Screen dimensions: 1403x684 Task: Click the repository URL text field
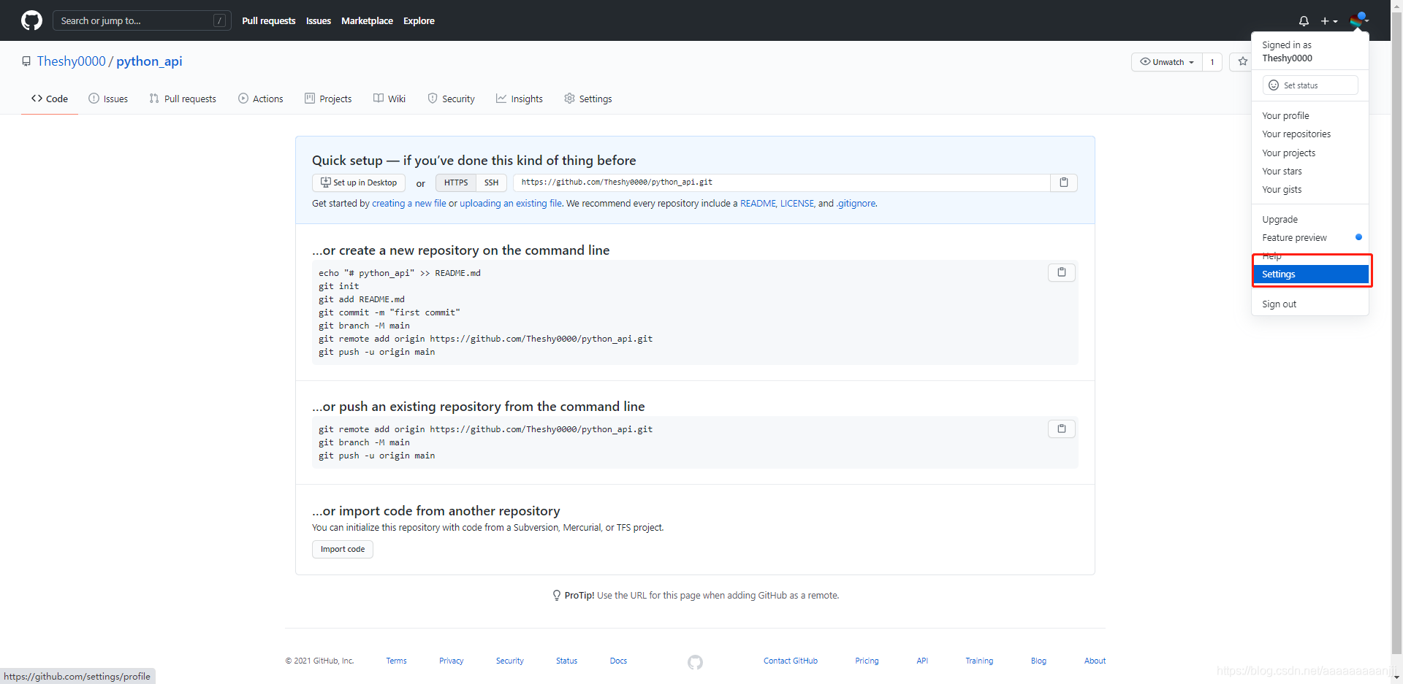782,182
